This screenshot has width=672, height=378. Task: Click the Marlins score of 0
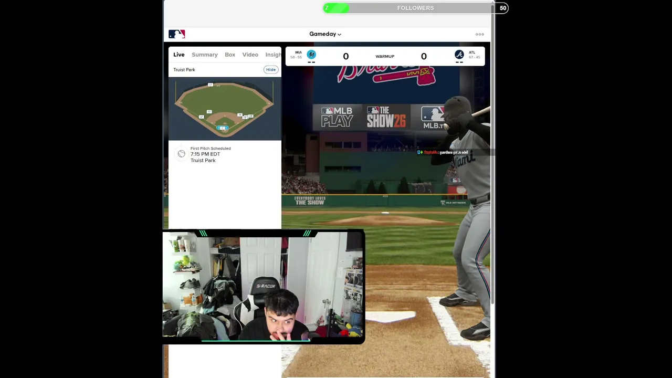[345, 56]
